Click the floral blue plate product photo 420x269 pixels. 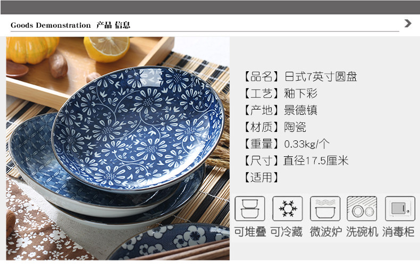click(118, 148)
